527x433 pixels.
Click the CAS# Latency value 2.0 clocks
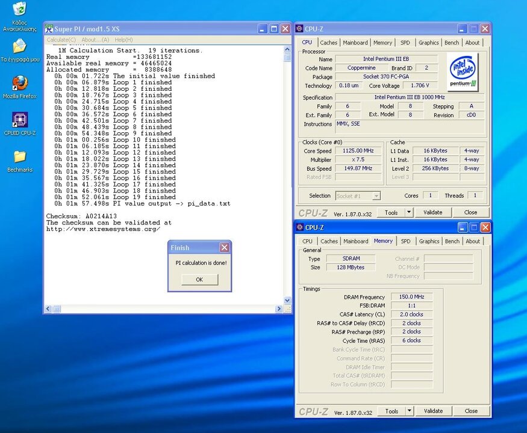pos(412,314)
